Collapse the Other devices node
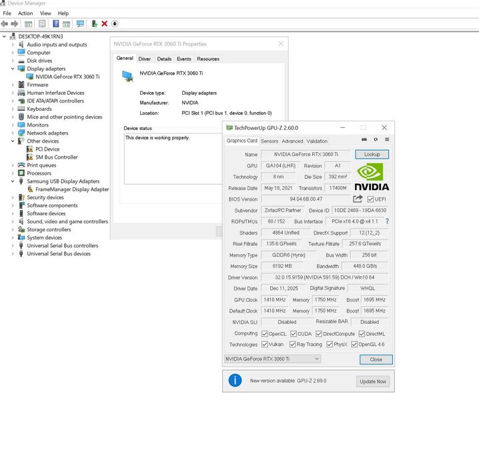The width and height of the screenshot is (479, 466). coord(13,141)
